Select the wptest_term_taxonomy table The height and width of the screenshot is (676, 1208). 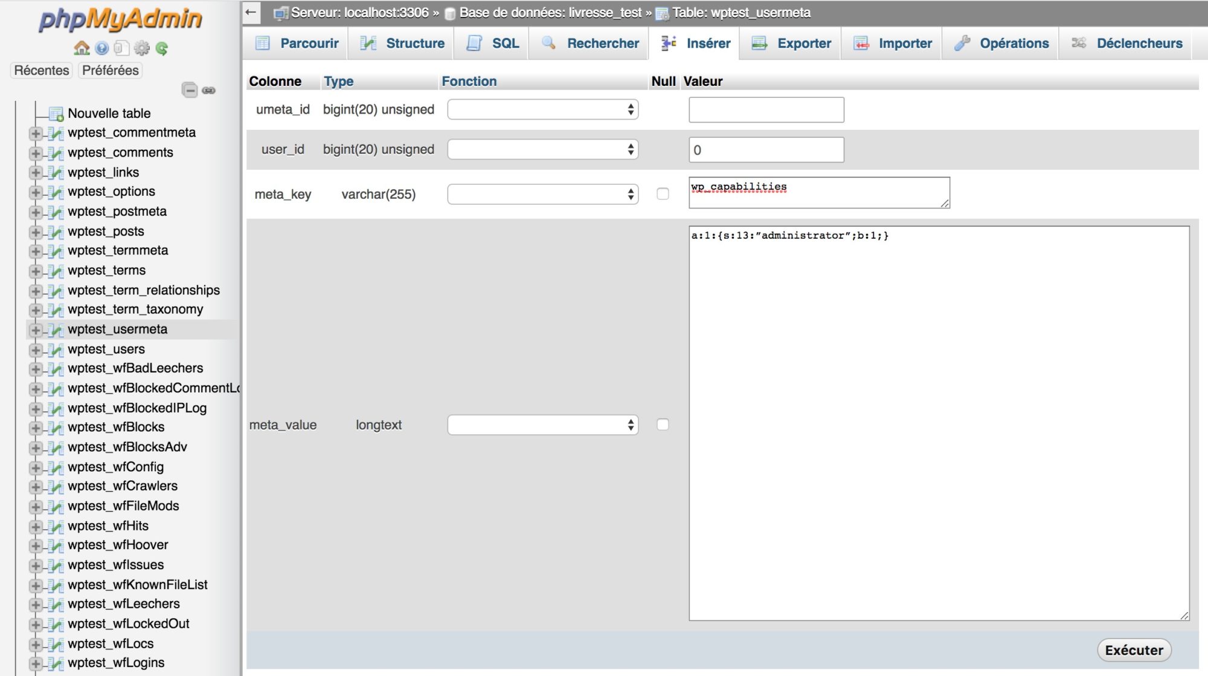coord(135,309)
